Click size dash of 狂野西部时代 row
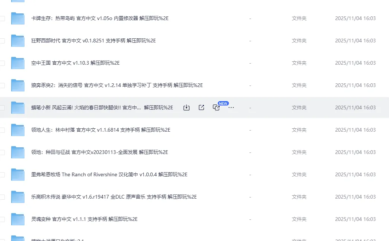Screen dimensions: 389x241 click(x=250, y=41)
